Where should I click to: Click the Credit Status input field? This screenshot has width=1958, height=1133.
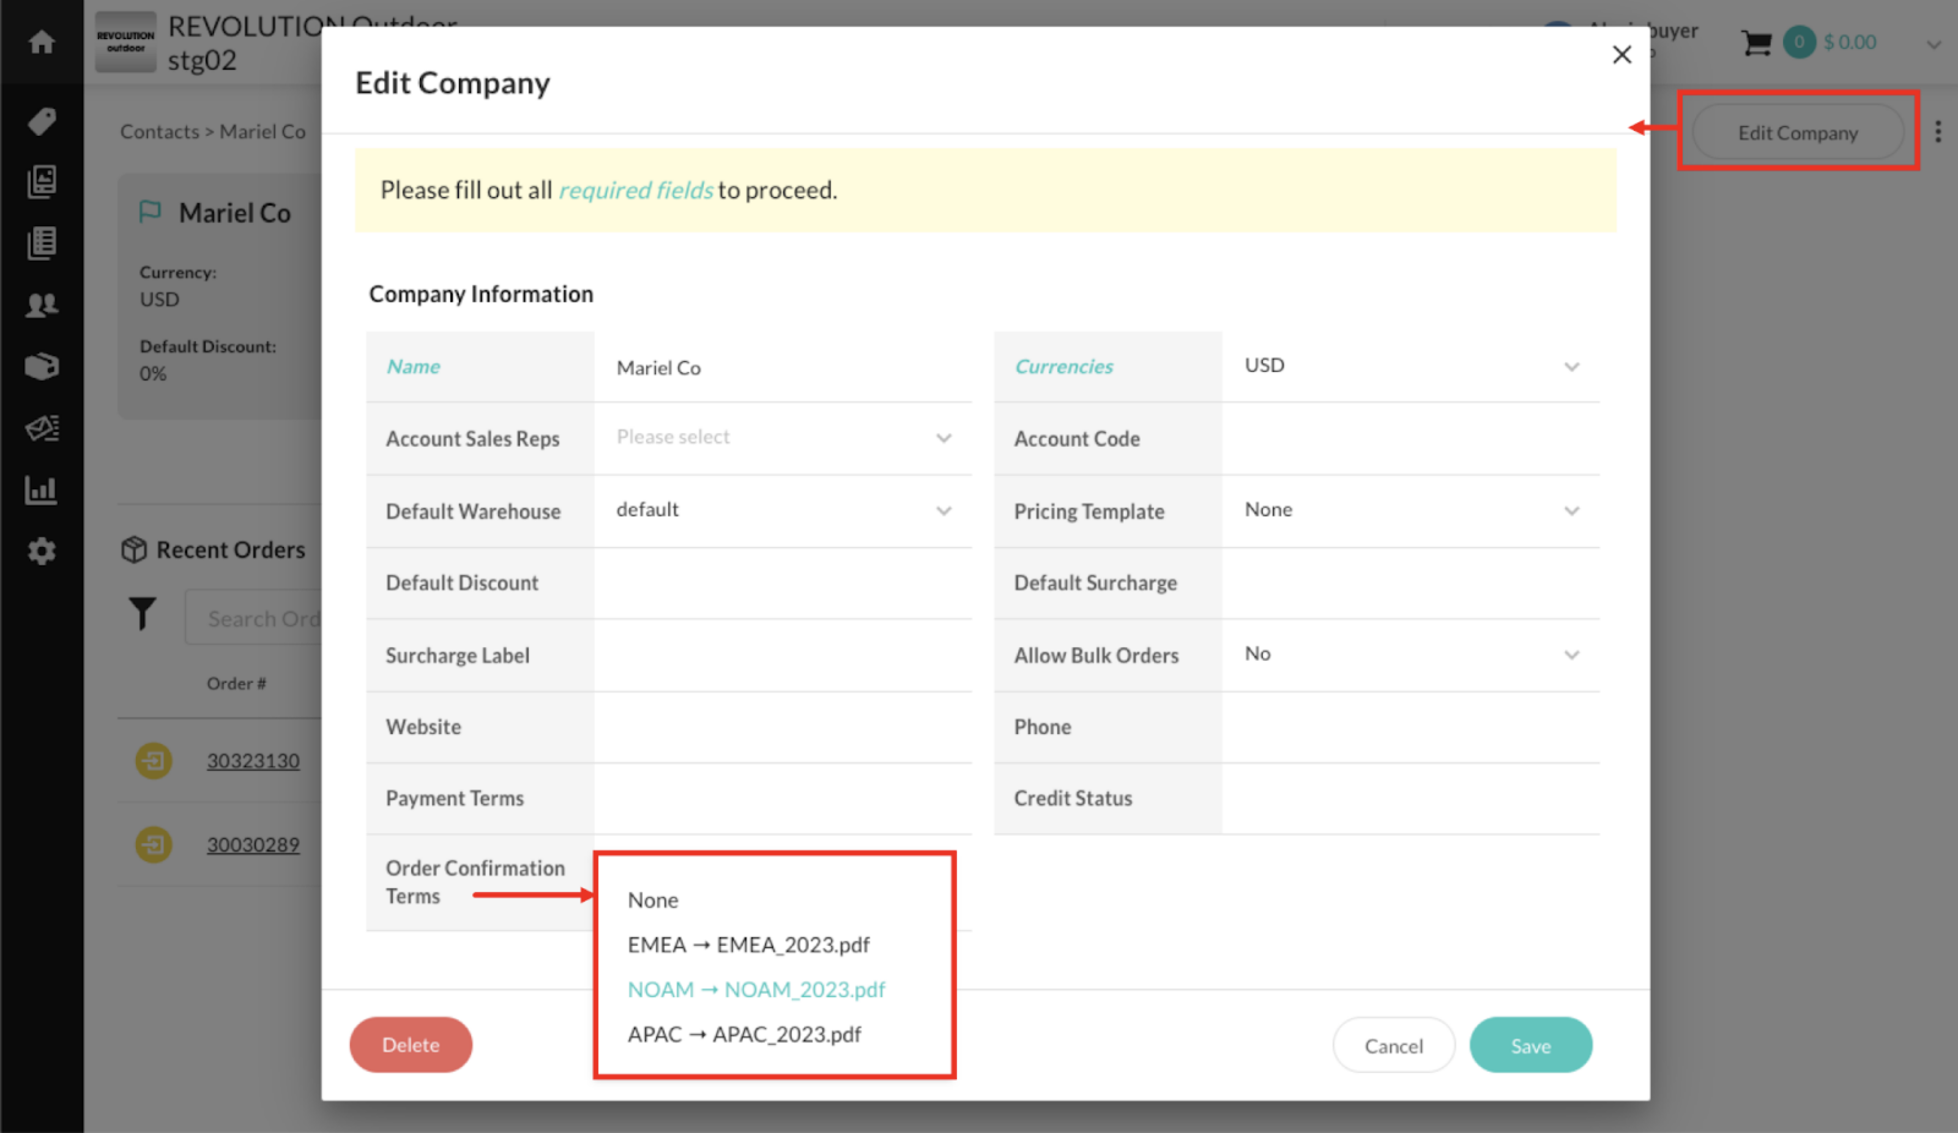tap(1410, 798)
